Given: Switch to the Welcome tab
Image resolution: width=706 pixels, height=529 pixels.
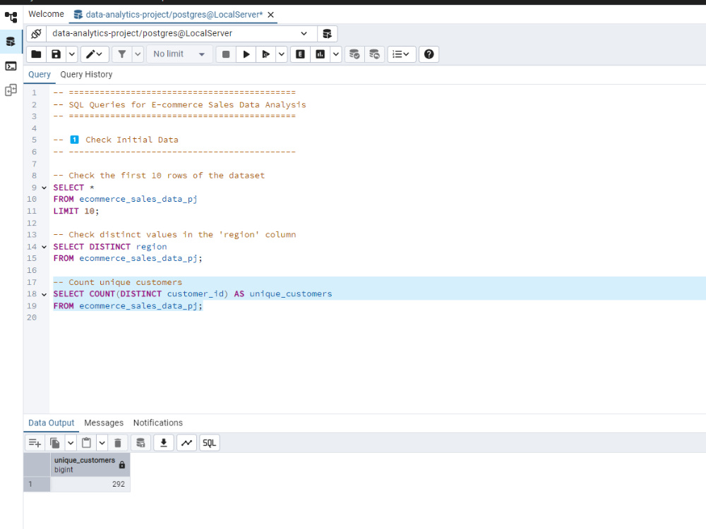Looking at the screenshot, I should pos(46,14).
